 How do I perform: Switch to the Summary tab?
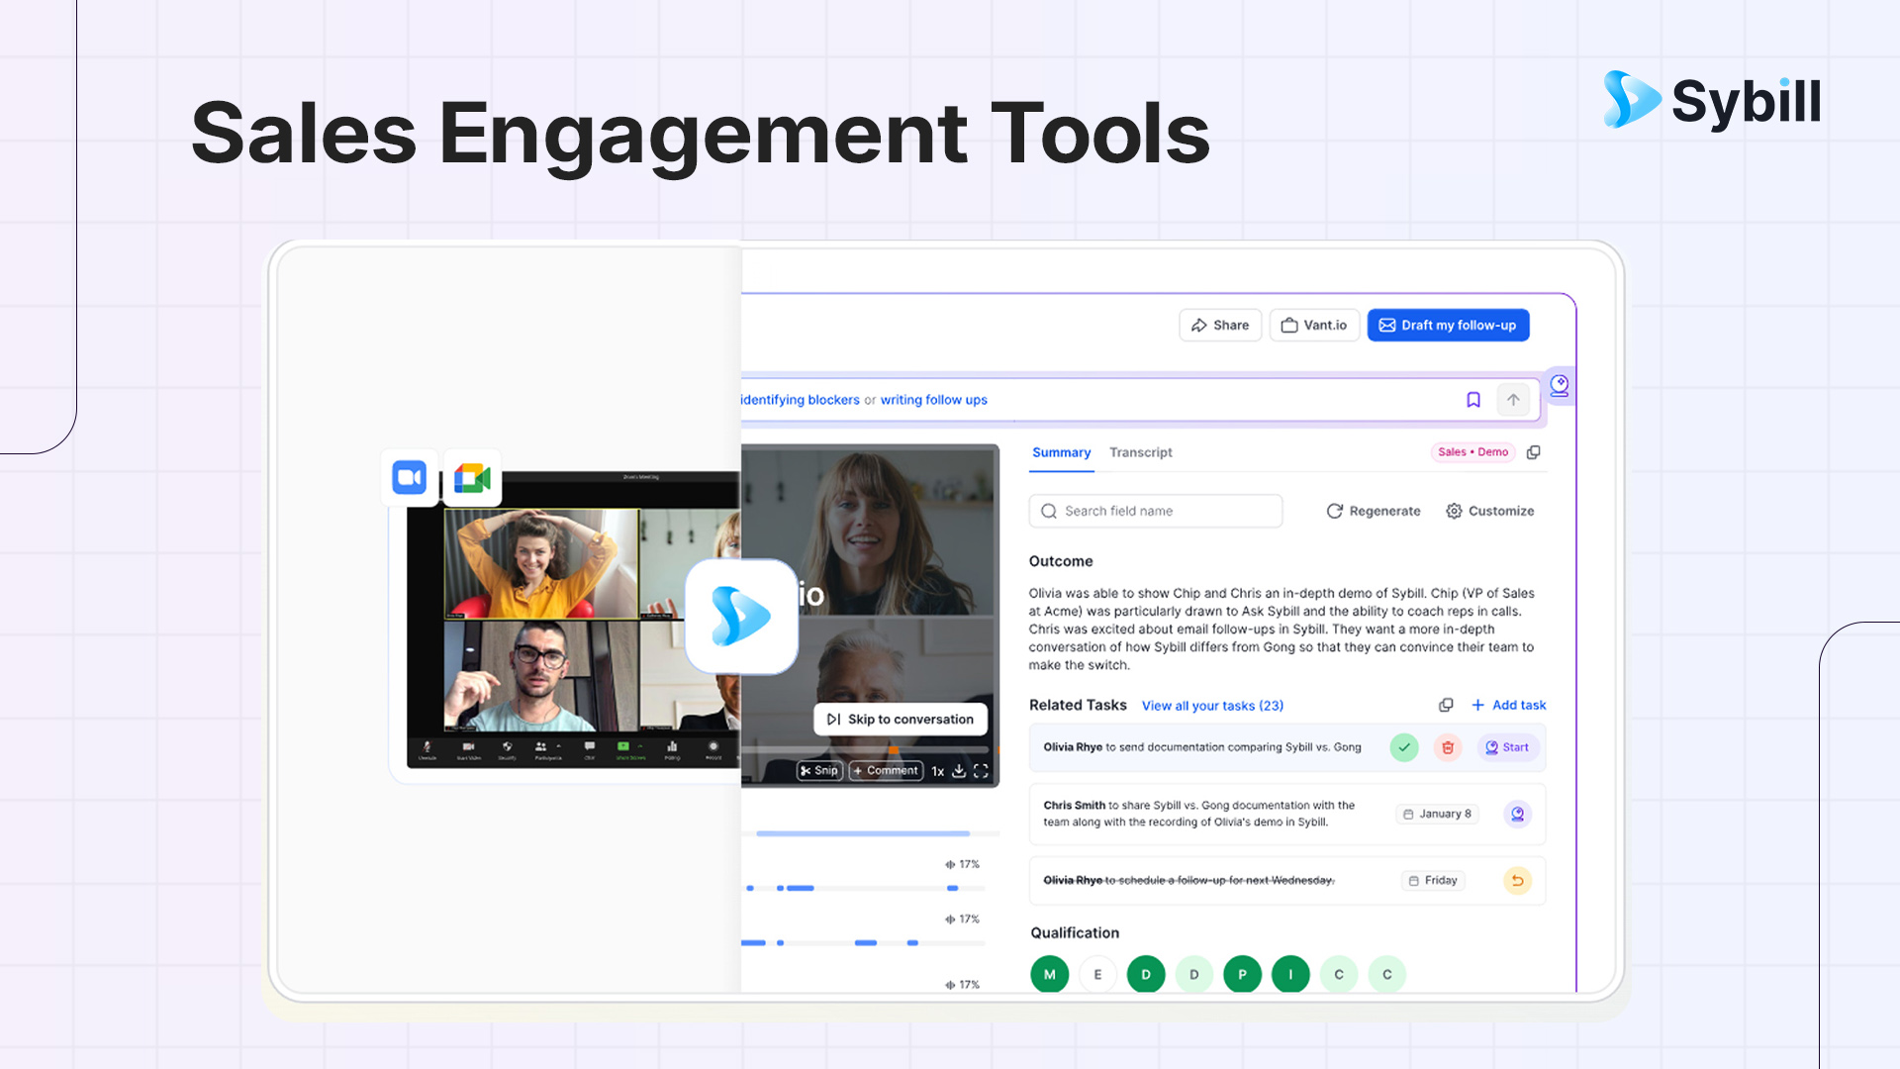point(1061,452)
